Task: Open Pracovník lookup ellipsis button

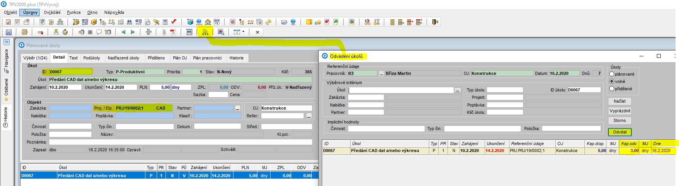Action: (x=381, y=73)
